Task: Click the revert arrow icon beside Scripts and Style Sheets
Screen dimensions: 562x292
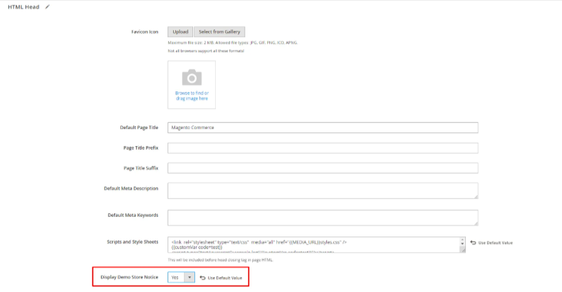Action: coord(473,243)
